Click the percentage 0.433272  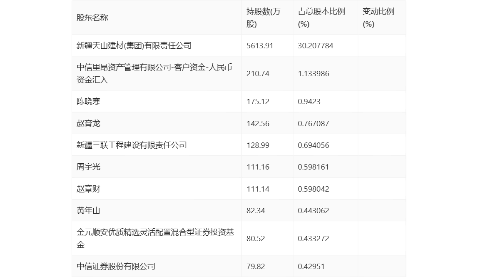pos(314,239)
